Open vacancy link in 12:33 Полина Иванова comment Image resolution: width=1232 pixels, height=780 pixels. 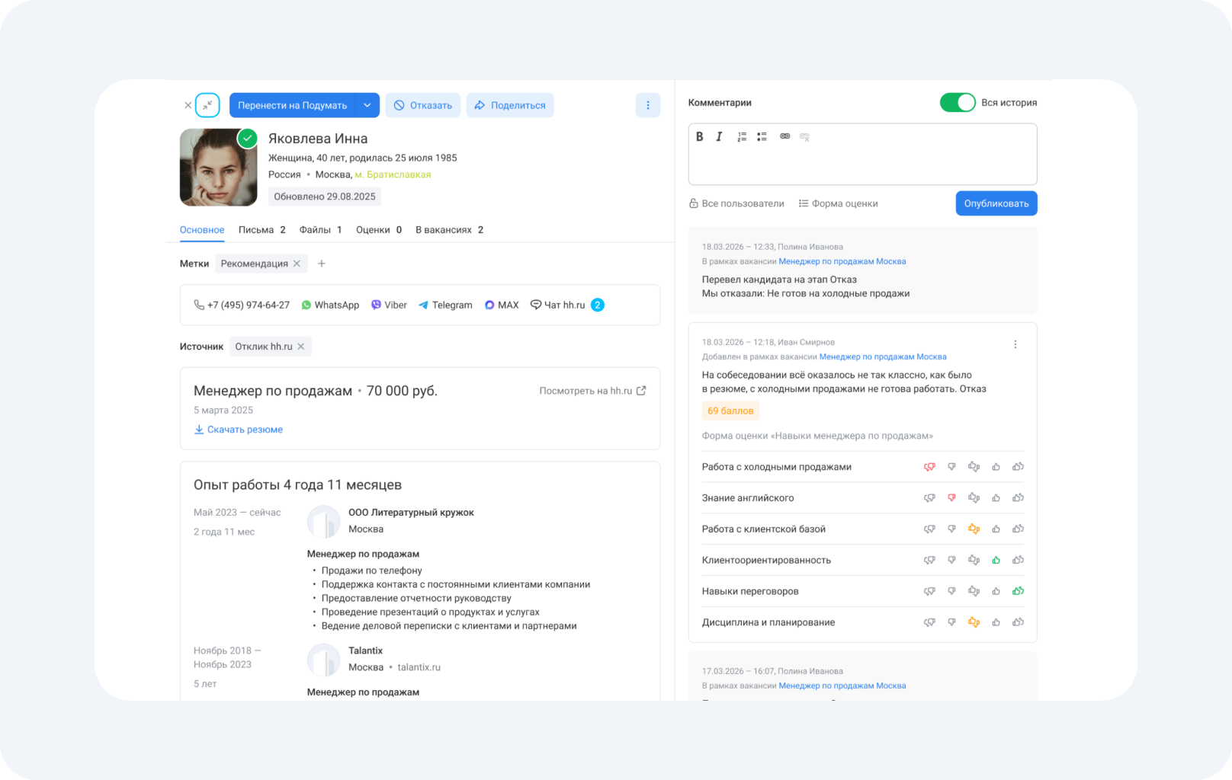click(x=842, y=261)
